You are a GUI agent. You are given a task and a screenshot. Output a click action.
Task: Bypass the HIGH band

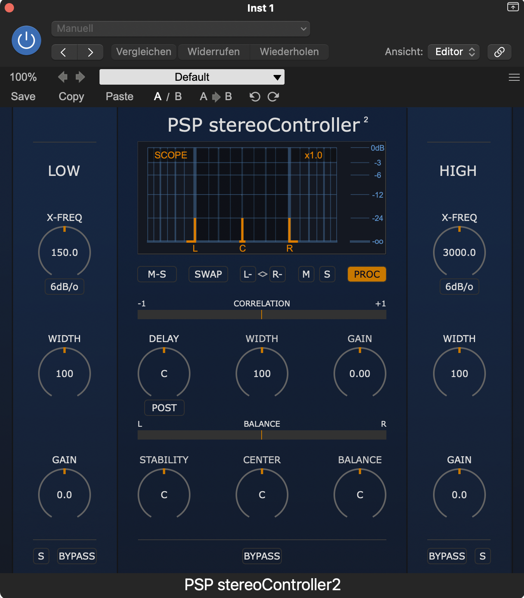(447, 556)
